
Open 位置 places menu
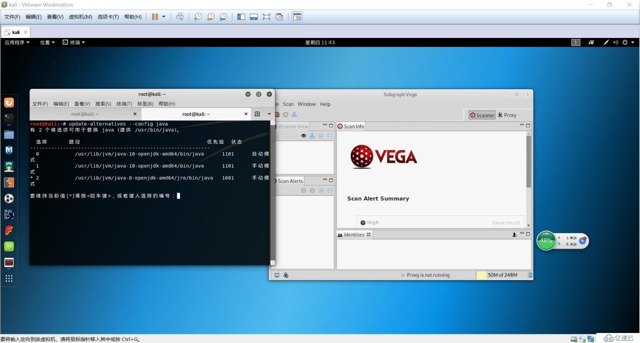point(47,42)
